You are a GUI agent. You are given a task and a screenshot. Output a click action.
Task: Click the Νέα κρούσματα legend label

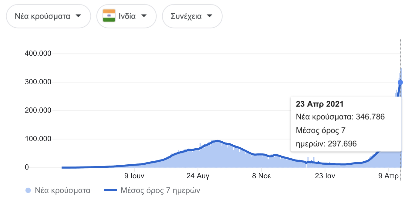(62, 191)
